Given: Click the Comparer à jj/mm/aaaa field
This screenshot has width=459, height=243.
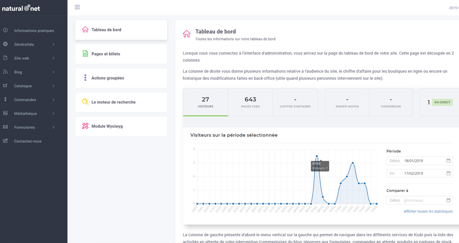Looking at the screenshot, I should click(420, 200).
